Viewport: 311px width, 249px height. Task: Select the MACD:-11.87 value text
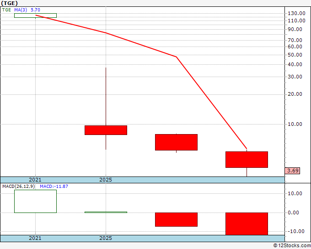[x=54, y=187]
